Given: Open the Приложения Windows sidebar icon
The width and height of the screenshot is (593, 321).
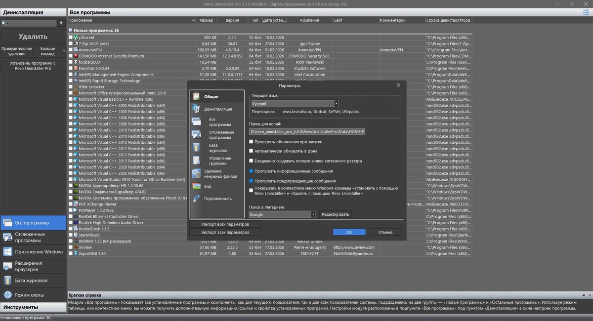Looking at the screenshot, I should pyautogui.click(x=7, y=252).
